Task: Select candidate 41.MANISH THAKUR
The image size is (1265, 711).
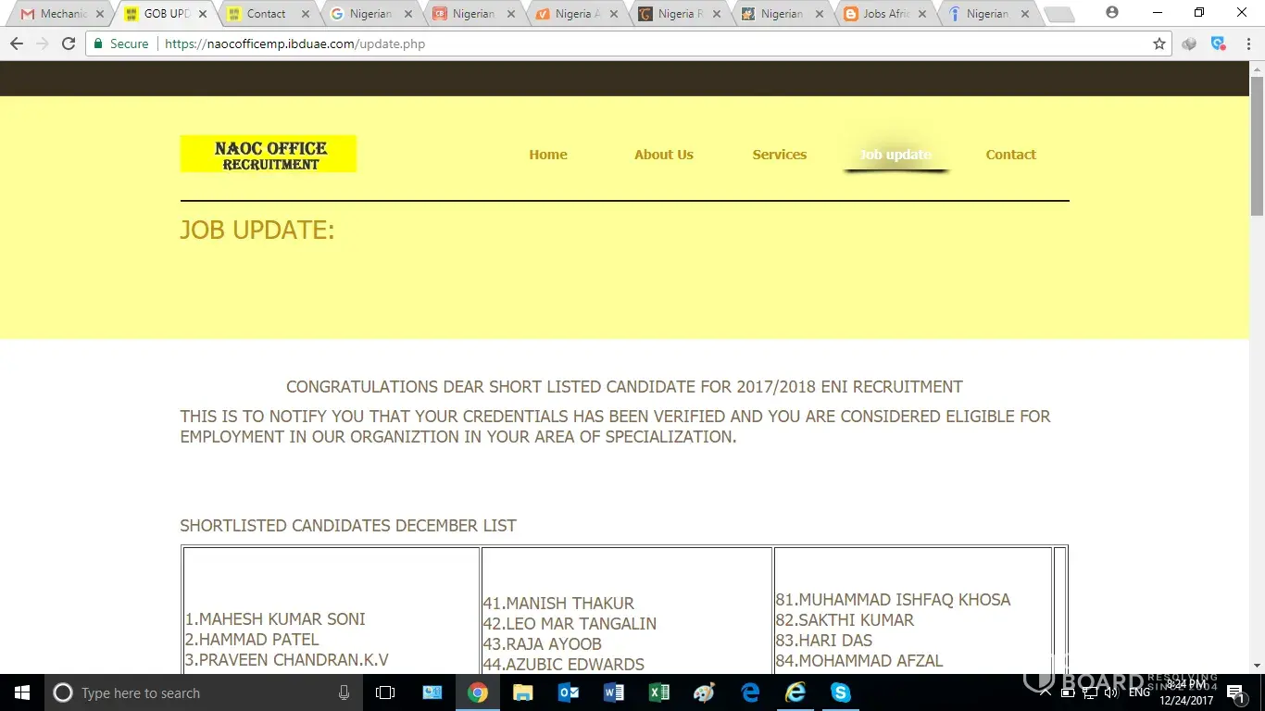Action: pos(558,604)
